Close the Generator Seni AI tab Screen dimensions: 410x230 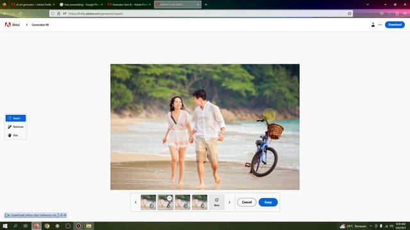pos(150,4)
